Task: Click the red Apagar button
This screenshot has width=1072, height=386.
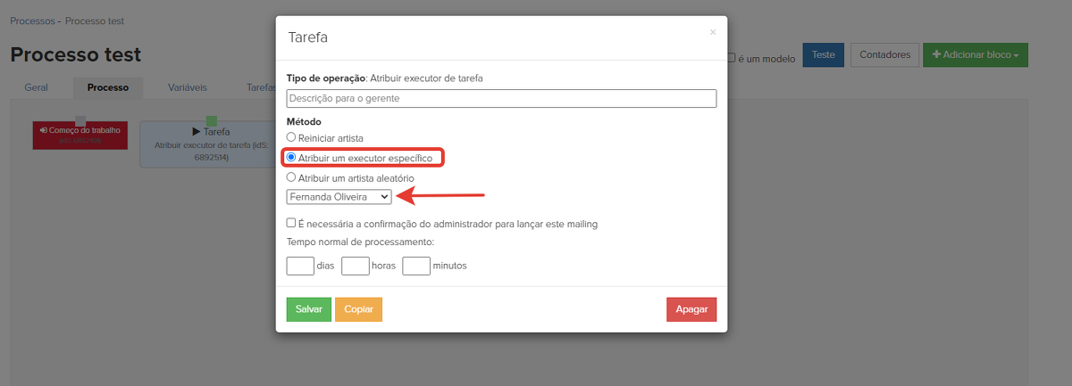Action: click(x=691, y=308)
